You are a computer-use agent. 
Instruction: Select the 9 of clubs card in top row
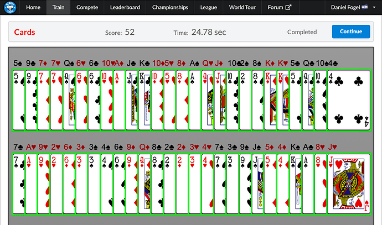tap(32, 100)
